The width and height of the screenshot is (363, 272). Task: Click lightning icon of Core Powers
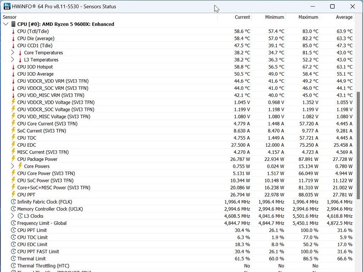click(20, 166)
